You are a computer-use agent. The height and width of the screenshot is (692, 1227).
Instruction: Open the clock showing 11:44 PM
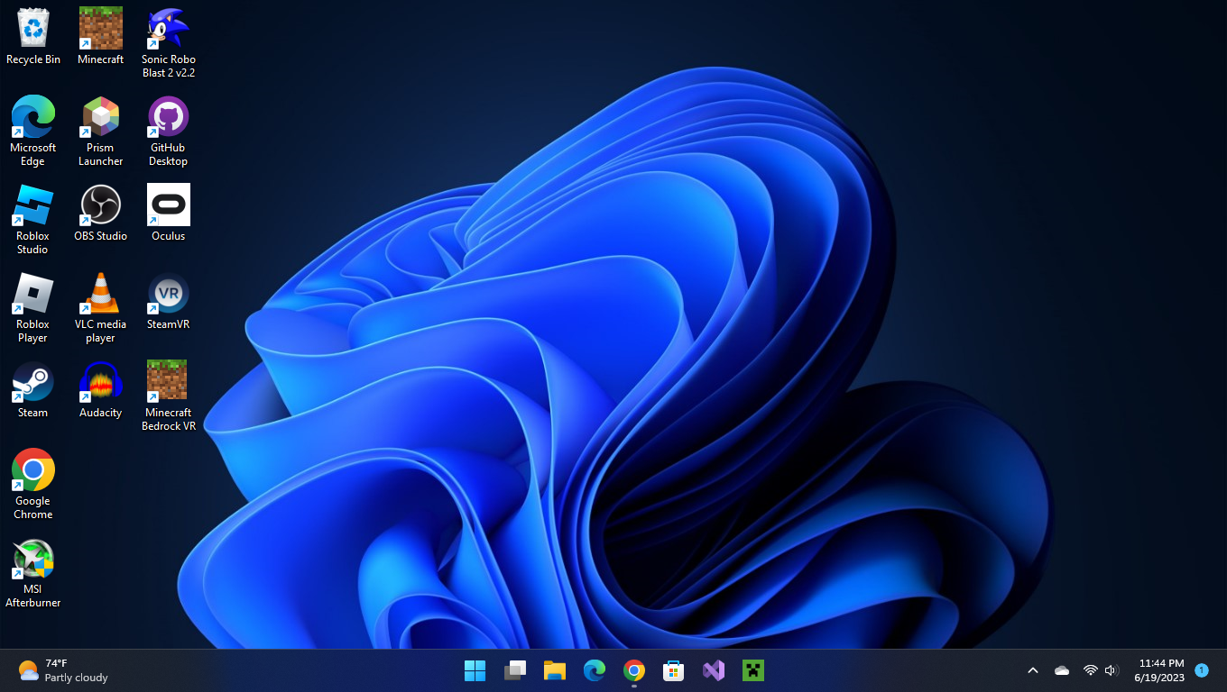pyautogui.click(x=1160, y=670)
